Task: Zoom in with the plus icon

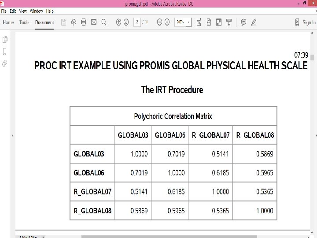Action: (x=167, y=22)
